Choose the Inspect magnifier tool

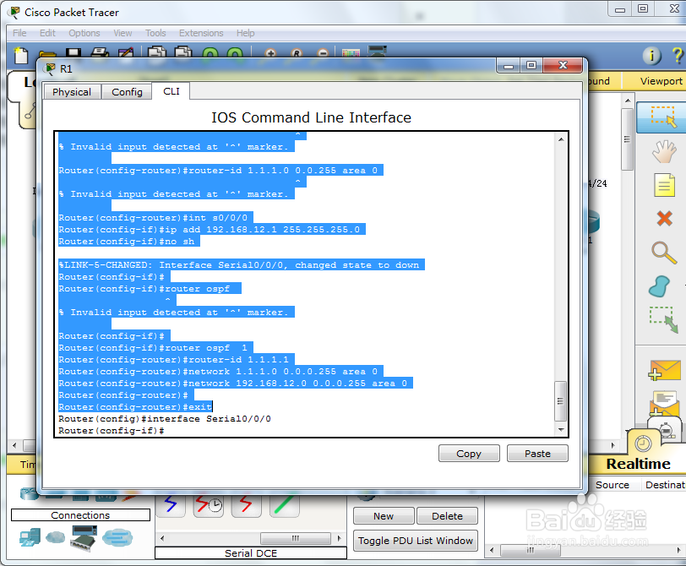[664, 253]
